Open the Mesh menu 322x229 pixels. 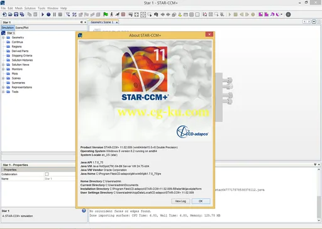(x=19, y=8)
